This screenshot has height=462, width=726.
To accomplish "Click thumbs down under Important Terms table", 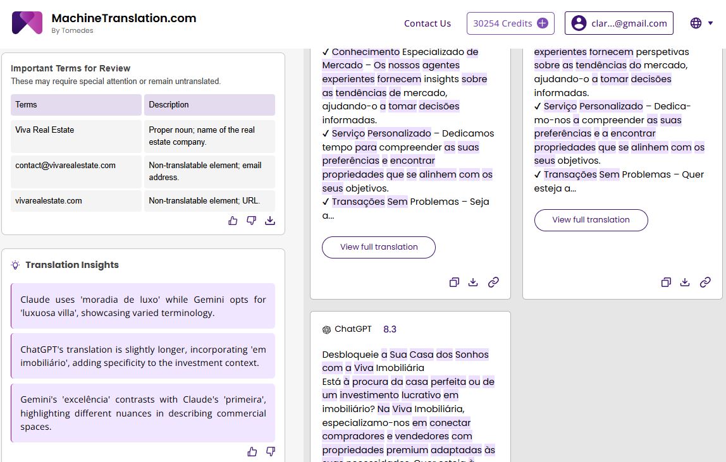I will click(251, 221).
